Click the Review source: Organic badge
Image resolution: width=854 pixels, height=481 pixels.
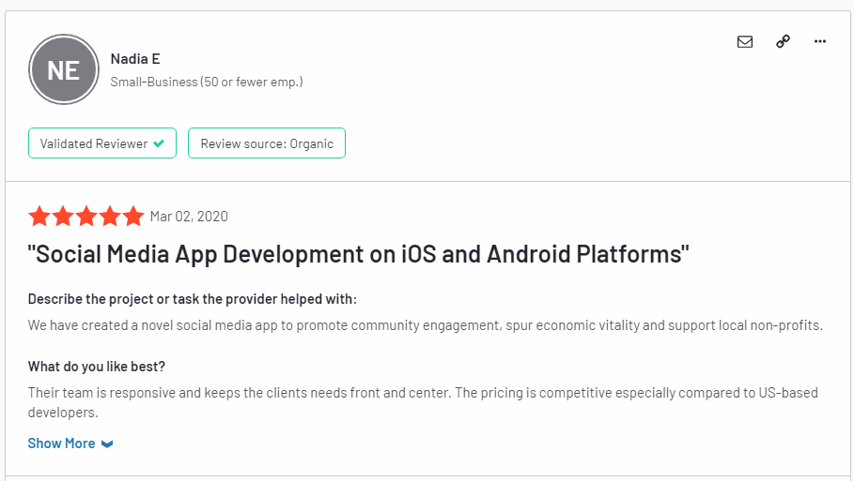click(x=266, y=143)
